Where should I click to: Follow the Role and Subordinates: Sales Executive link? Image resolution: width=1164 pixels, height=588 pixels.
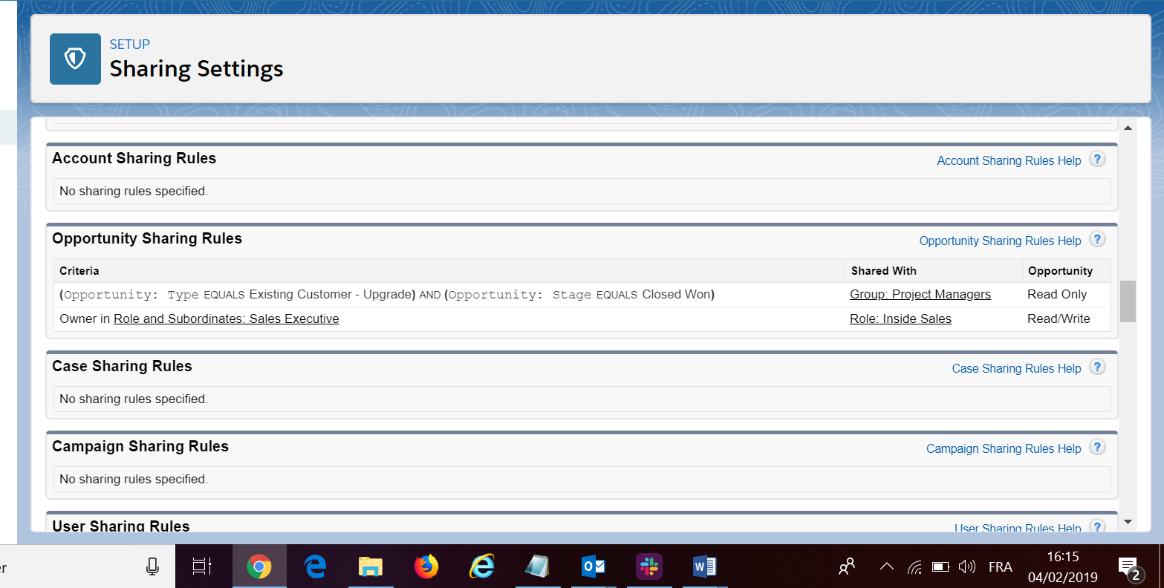click(226, 319)
